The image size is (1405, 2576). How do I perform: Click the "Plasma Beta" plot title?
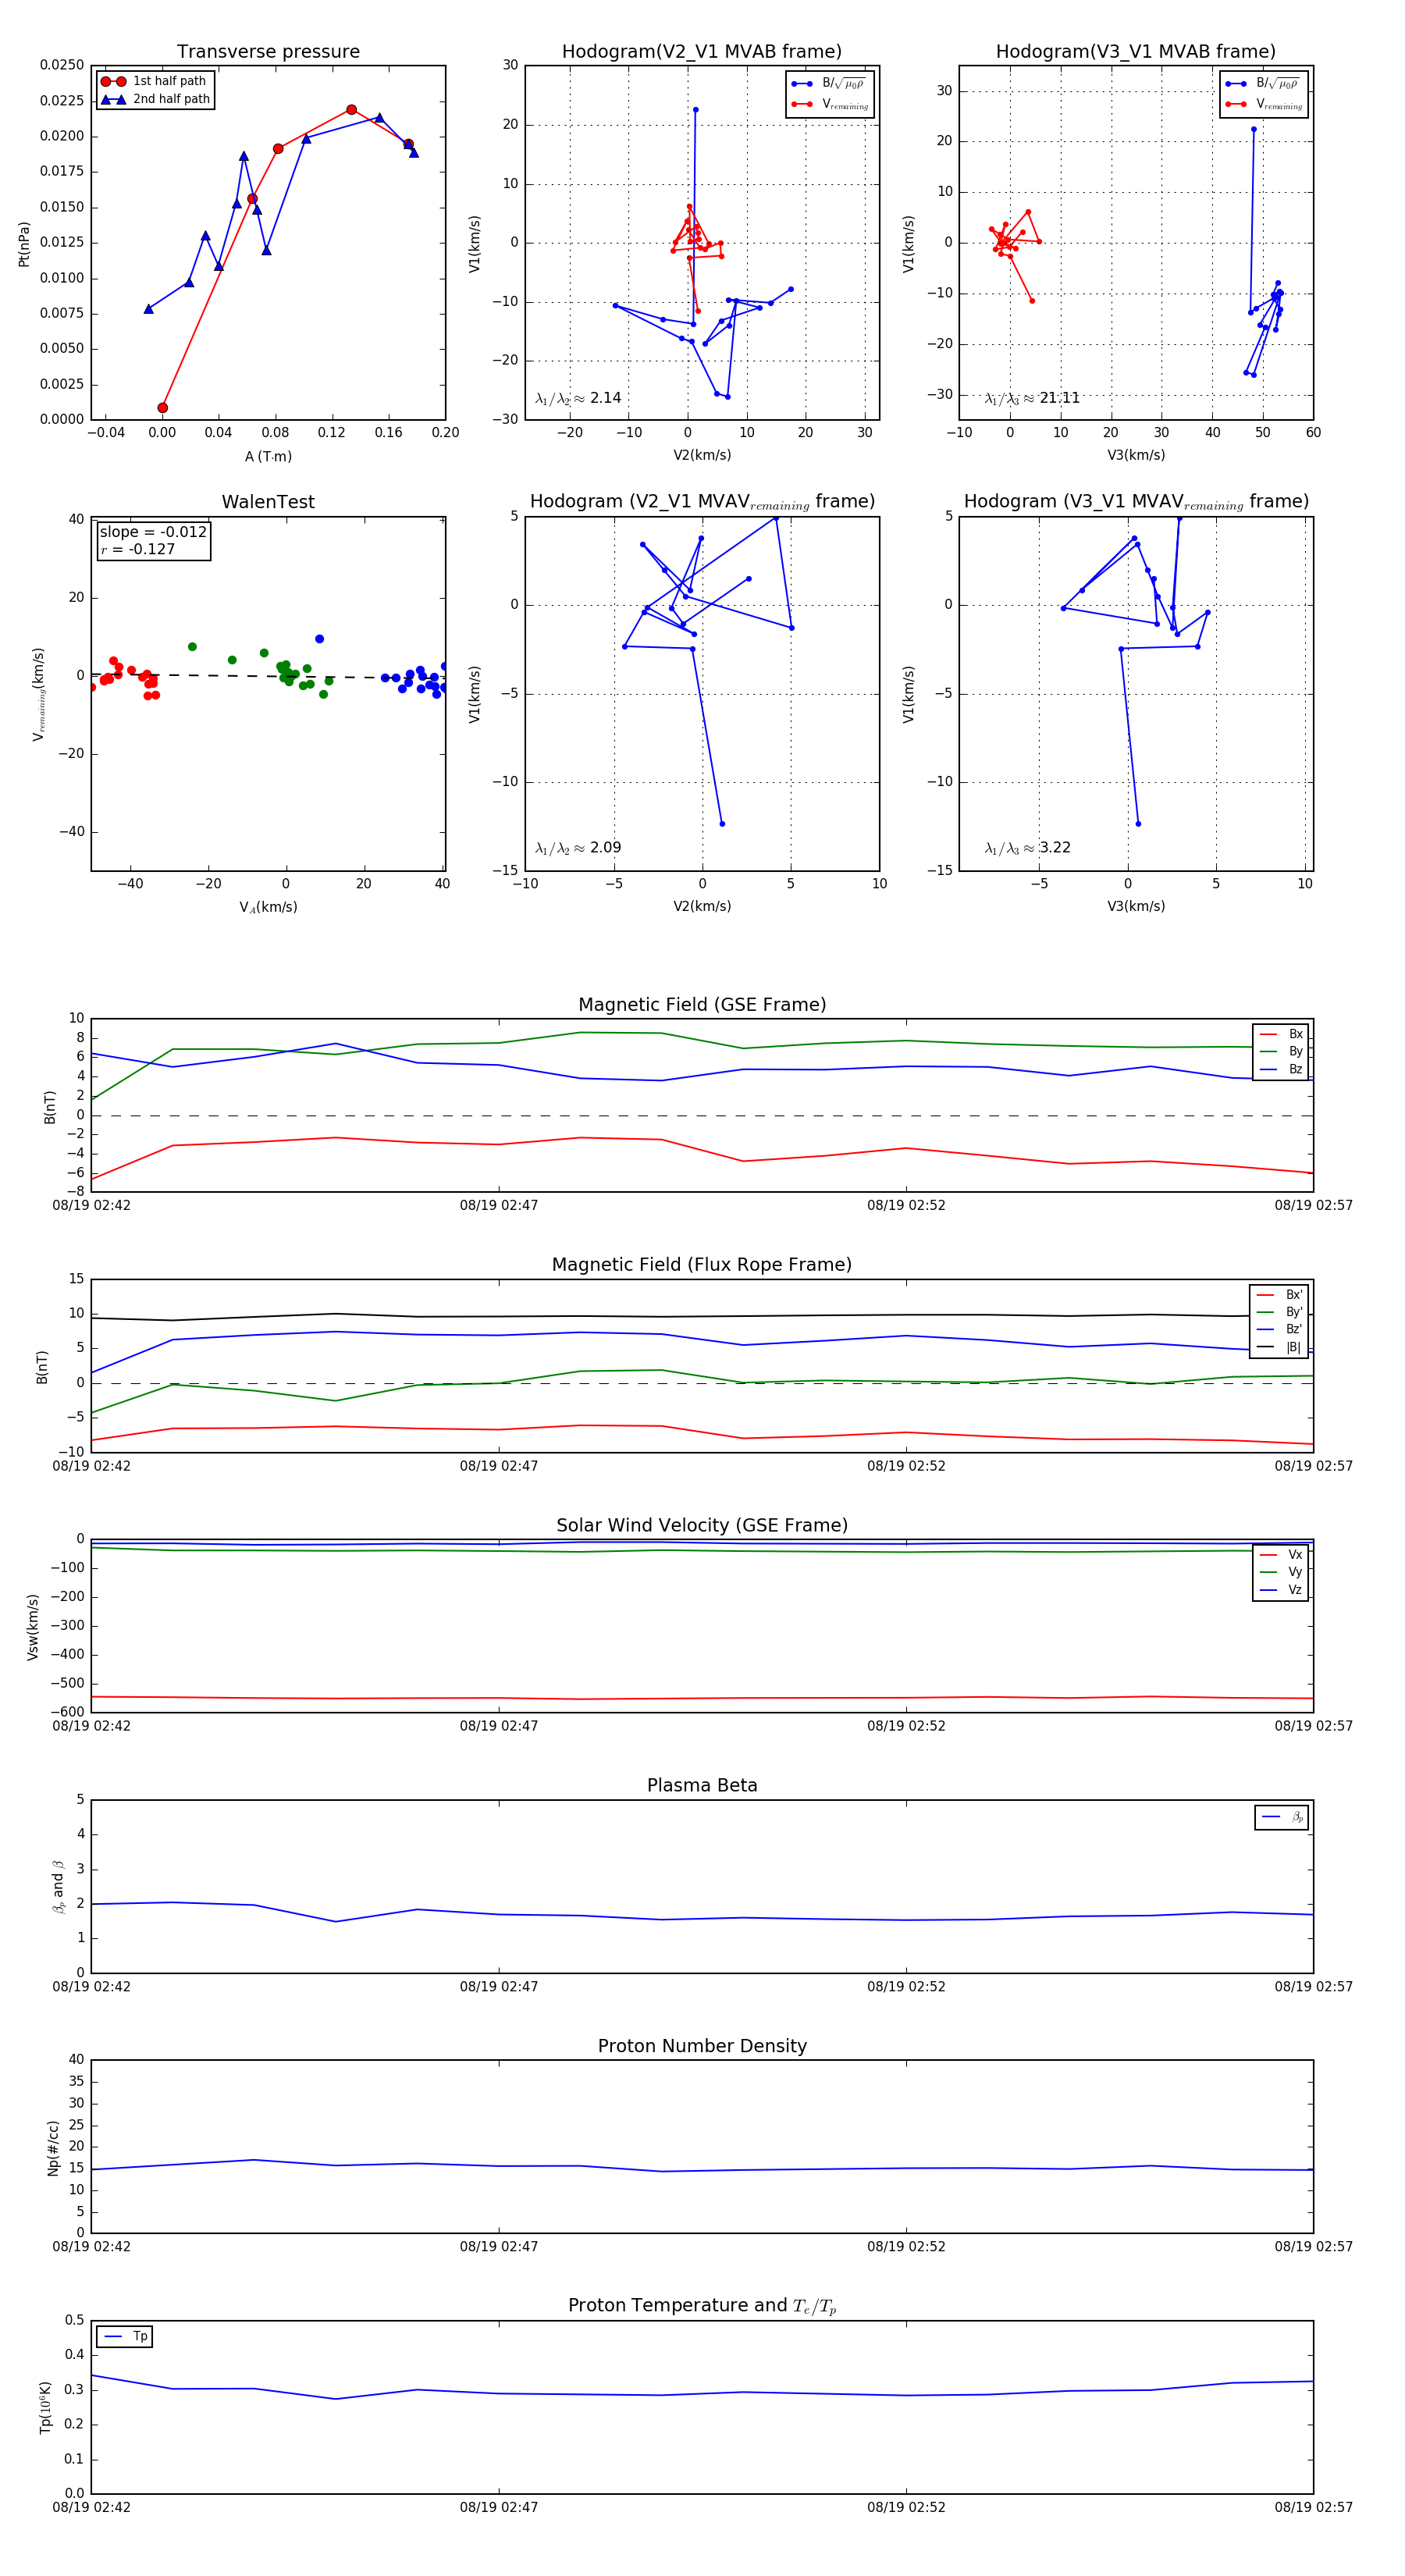[x=702, y=1786]
